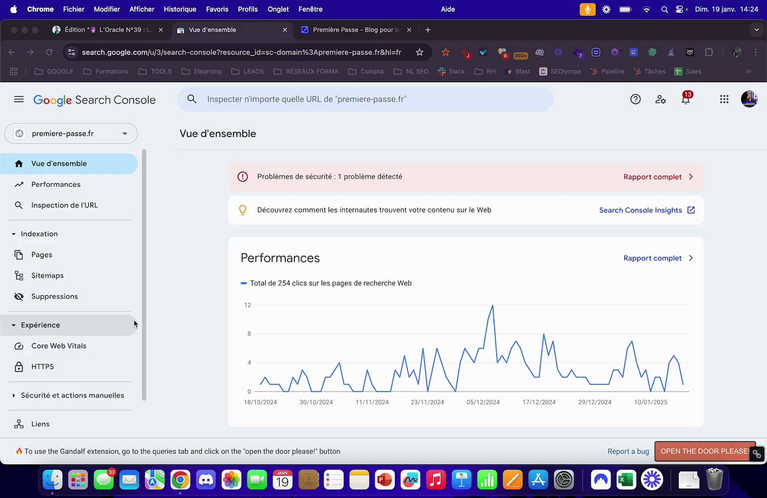The image size is (767, 498).
Task: View site information icon in address bar
Action: tap(71, 52)
